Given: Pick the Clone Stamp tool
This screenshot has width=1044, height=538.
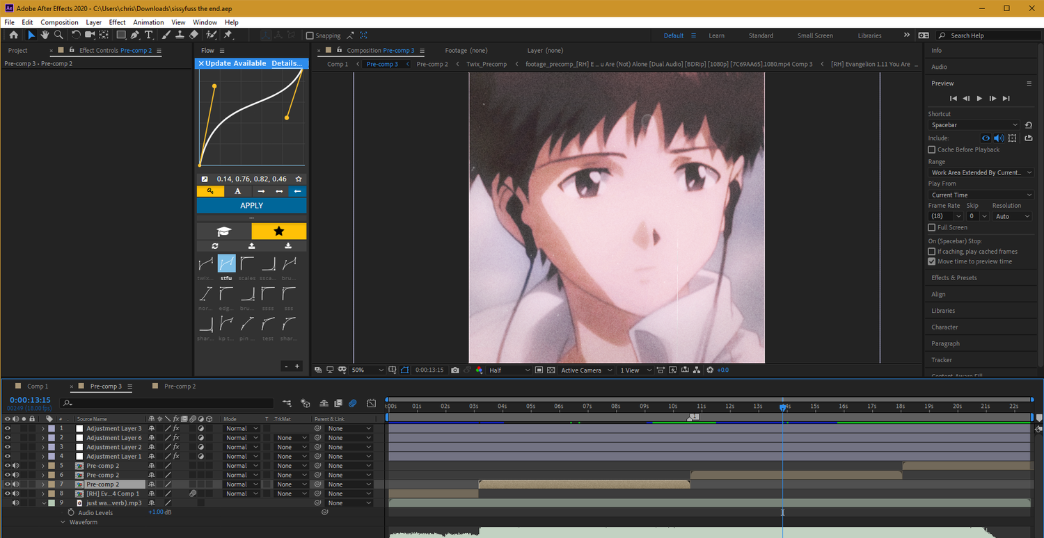Looking at the screenshot, I should 180,35.
